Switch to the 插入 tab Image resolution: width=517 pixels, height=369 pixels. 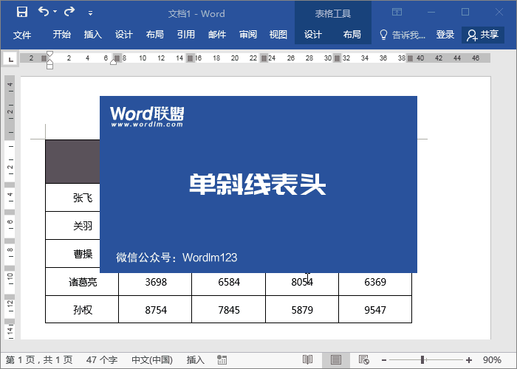(x=92, y=35)
